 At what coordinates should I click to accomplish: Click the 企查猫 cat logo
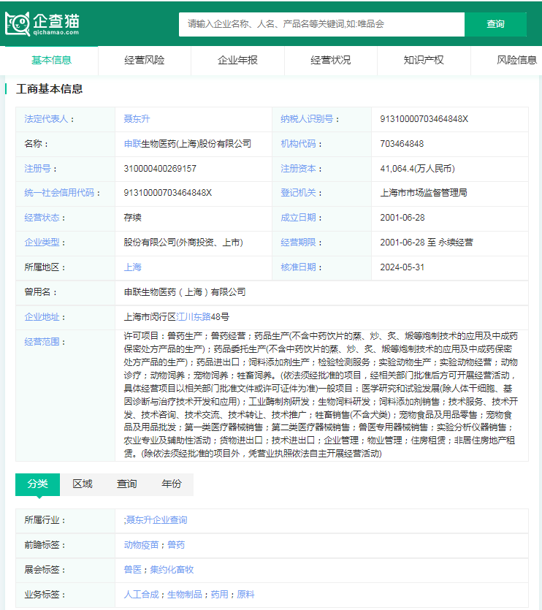point(42,24)
